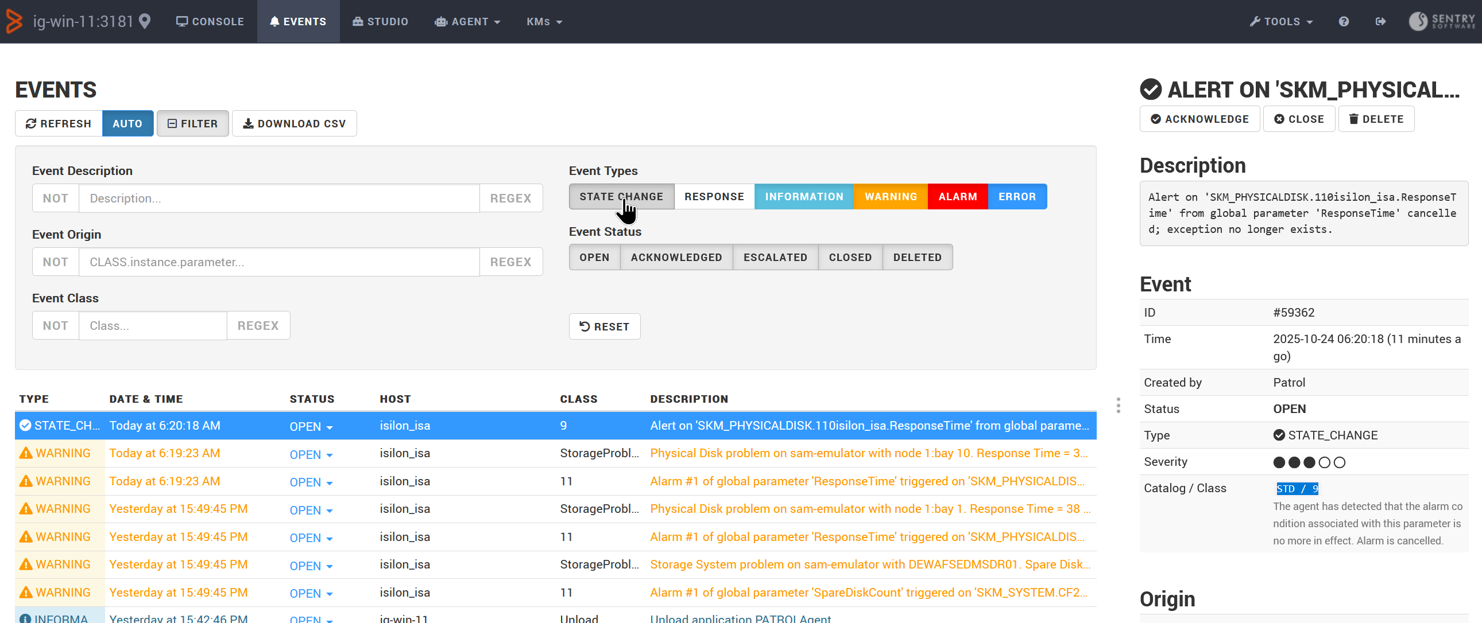1482x623 pixels.
Task: Open the AGENT dropdown menu
Action: [x=468, y=21]
